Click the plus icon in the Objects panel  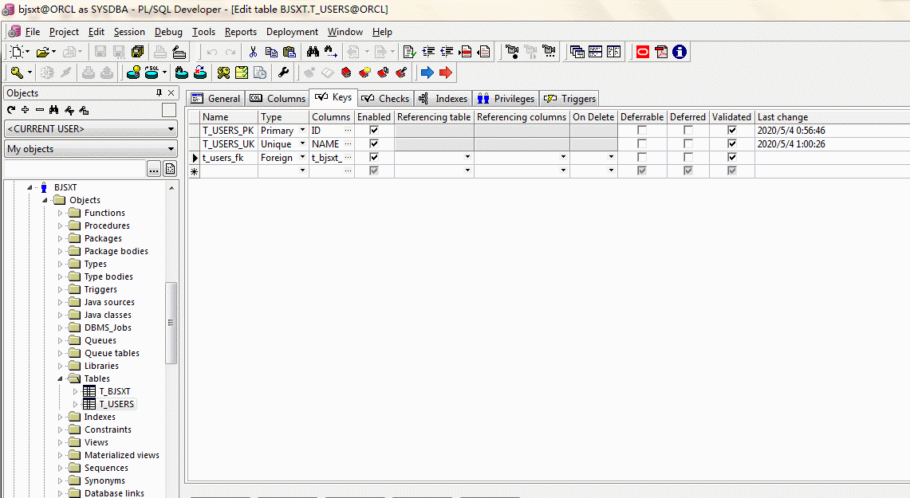point(25,110)
